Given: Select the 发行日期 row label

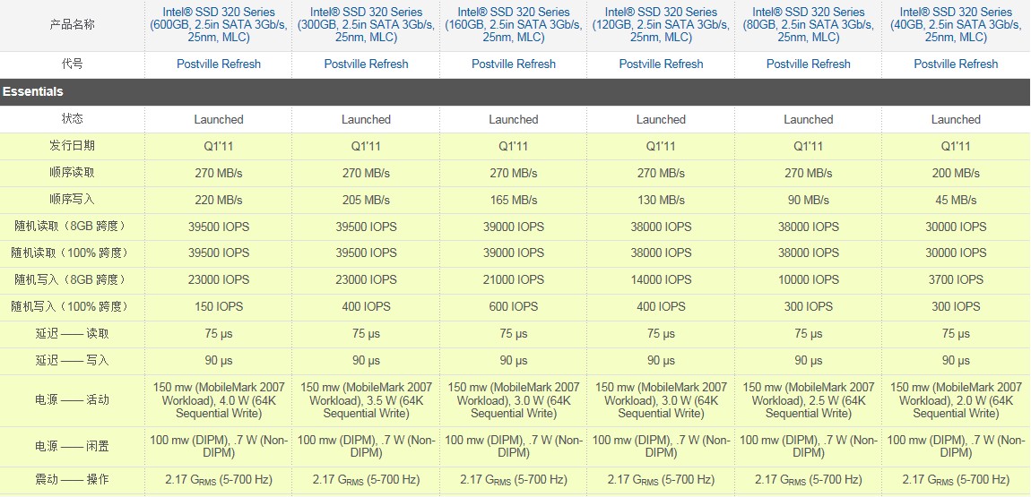Looking at the screenshot, I should 72,146.
